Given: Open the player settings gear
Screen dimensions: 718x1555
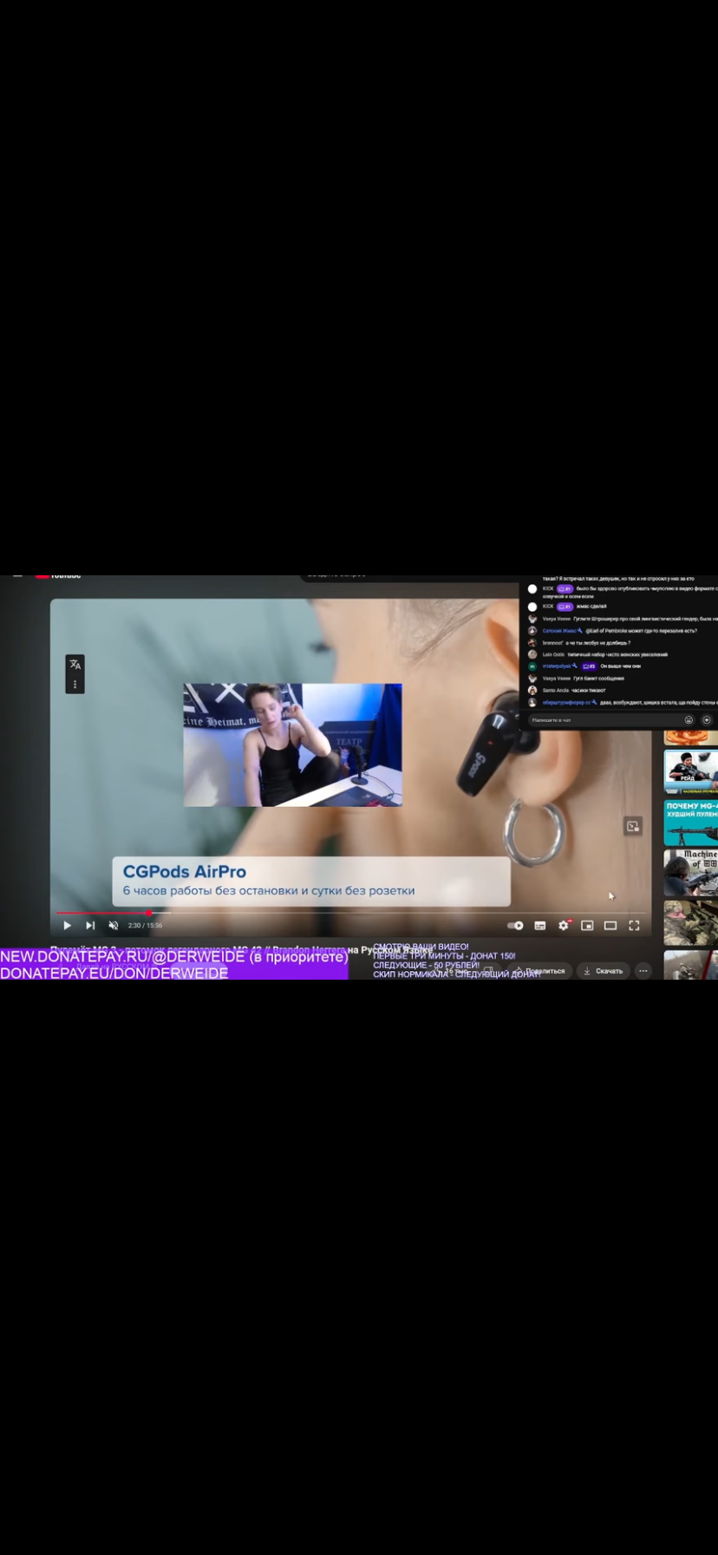Looking at the screenshot, I should tap(564, 925).
